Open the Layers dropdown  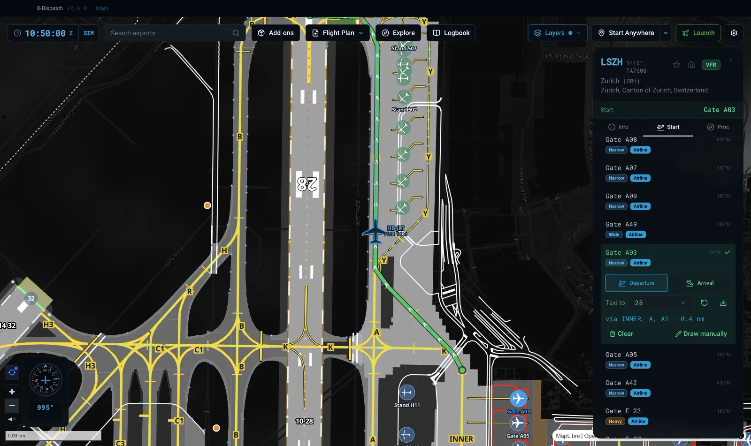click(x=558, y=33)
